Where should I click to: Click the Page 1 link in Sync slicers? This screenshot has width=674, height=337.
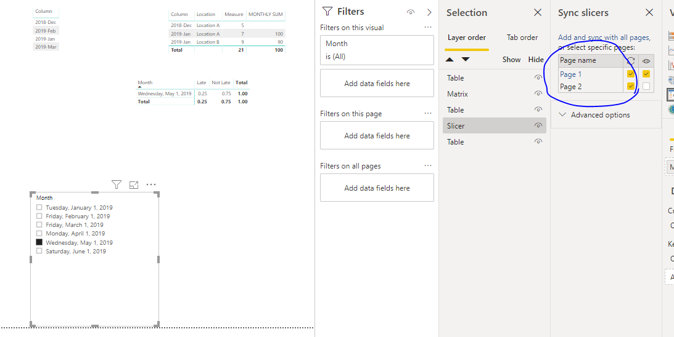(x=571, y=74)
